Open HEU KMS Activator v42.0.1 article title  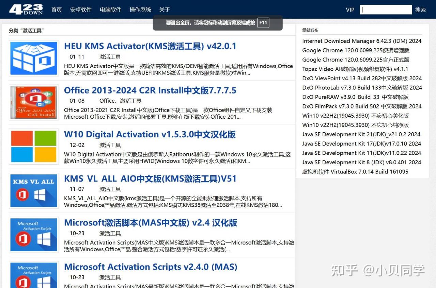pos(150,46)
